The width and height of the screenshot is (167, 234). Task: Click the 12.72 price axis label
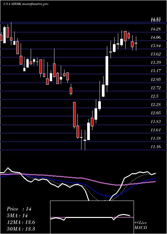point(156,88)
